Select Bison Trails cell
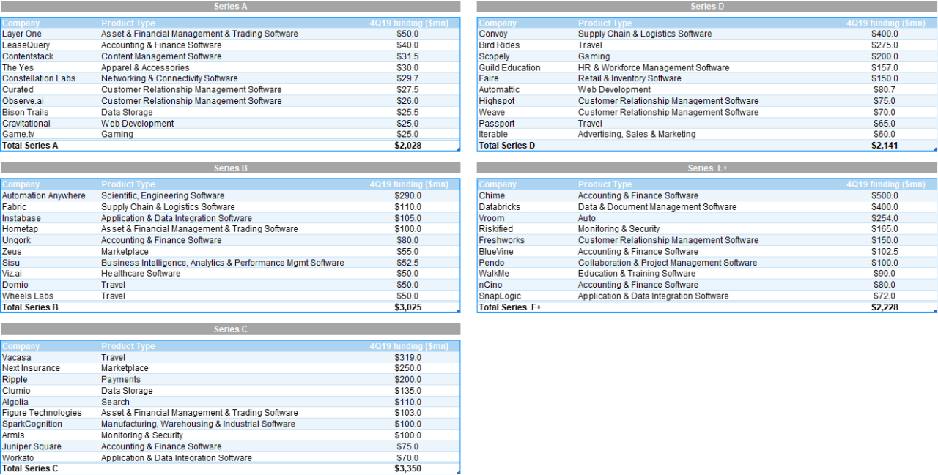Viewport: 938px width, 475px height. (26, 112)
